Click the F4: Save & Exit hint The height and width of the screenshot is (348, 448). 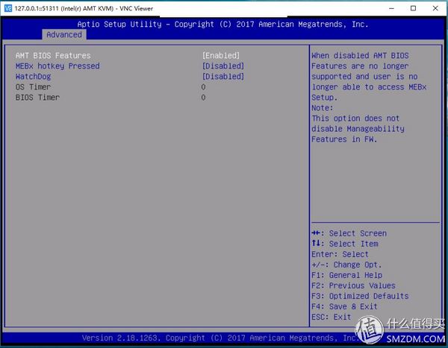pyautogui.click(x=344, y=306)
